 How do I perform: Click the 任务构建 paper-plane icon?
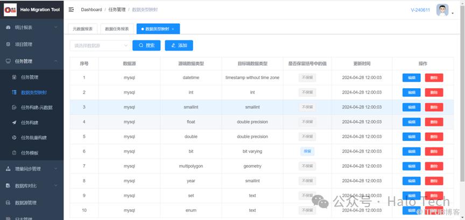point(14,123)
